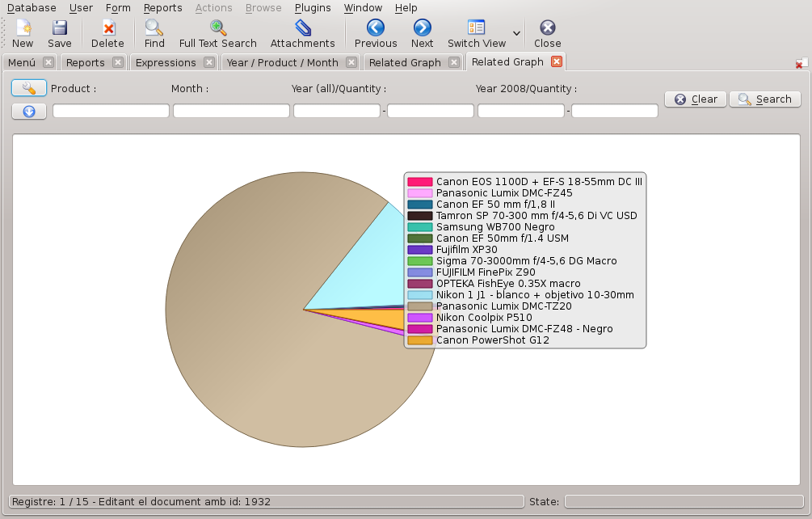
Task: Click Samsung WB700 Negro legend swatch
Action: (420, 227)
